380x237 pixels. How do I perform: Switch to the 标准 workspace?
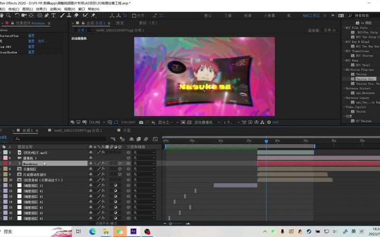248,16
